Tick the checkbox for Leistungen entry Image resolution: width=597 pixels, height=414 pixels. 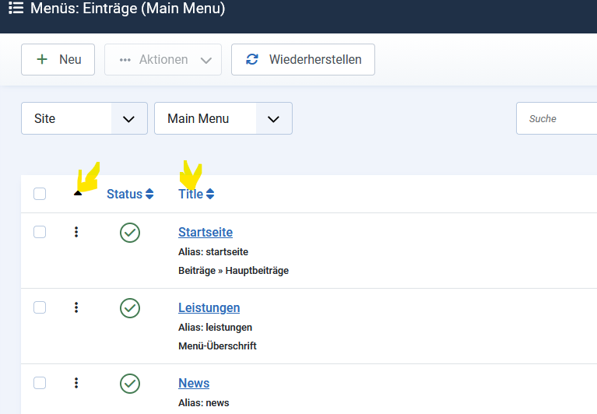click(x=40, y=307)
